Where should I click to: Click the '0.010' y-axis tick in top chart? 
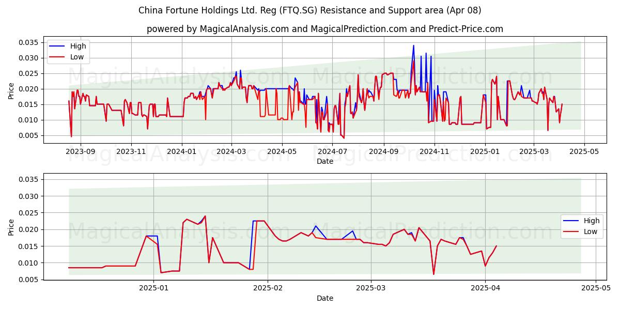(x=29, y=120)
